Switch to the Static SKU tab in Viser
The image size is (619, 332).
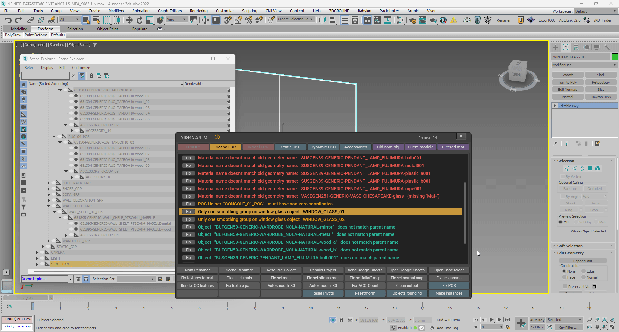coord(290,147)
